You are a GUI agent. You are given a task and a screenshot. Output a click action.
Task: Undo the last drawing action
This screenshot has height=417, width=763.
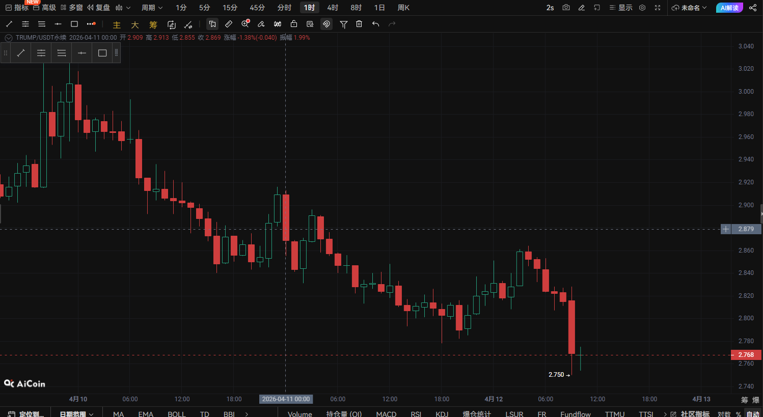click(x=375, y=24)
